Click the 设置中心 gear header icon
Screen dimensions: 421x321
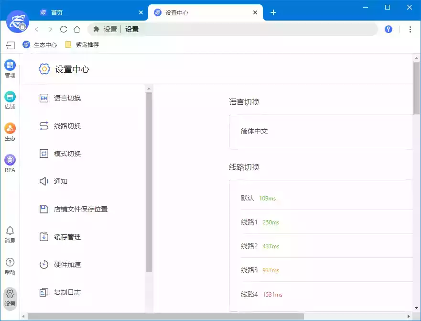[x=44, y=69]
